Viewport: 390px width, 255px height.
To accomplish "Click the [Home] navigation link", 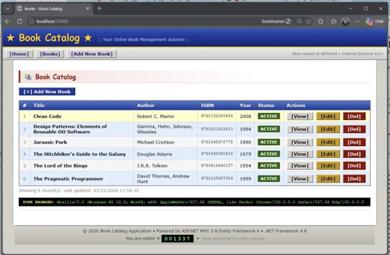I will click(19, 54).
